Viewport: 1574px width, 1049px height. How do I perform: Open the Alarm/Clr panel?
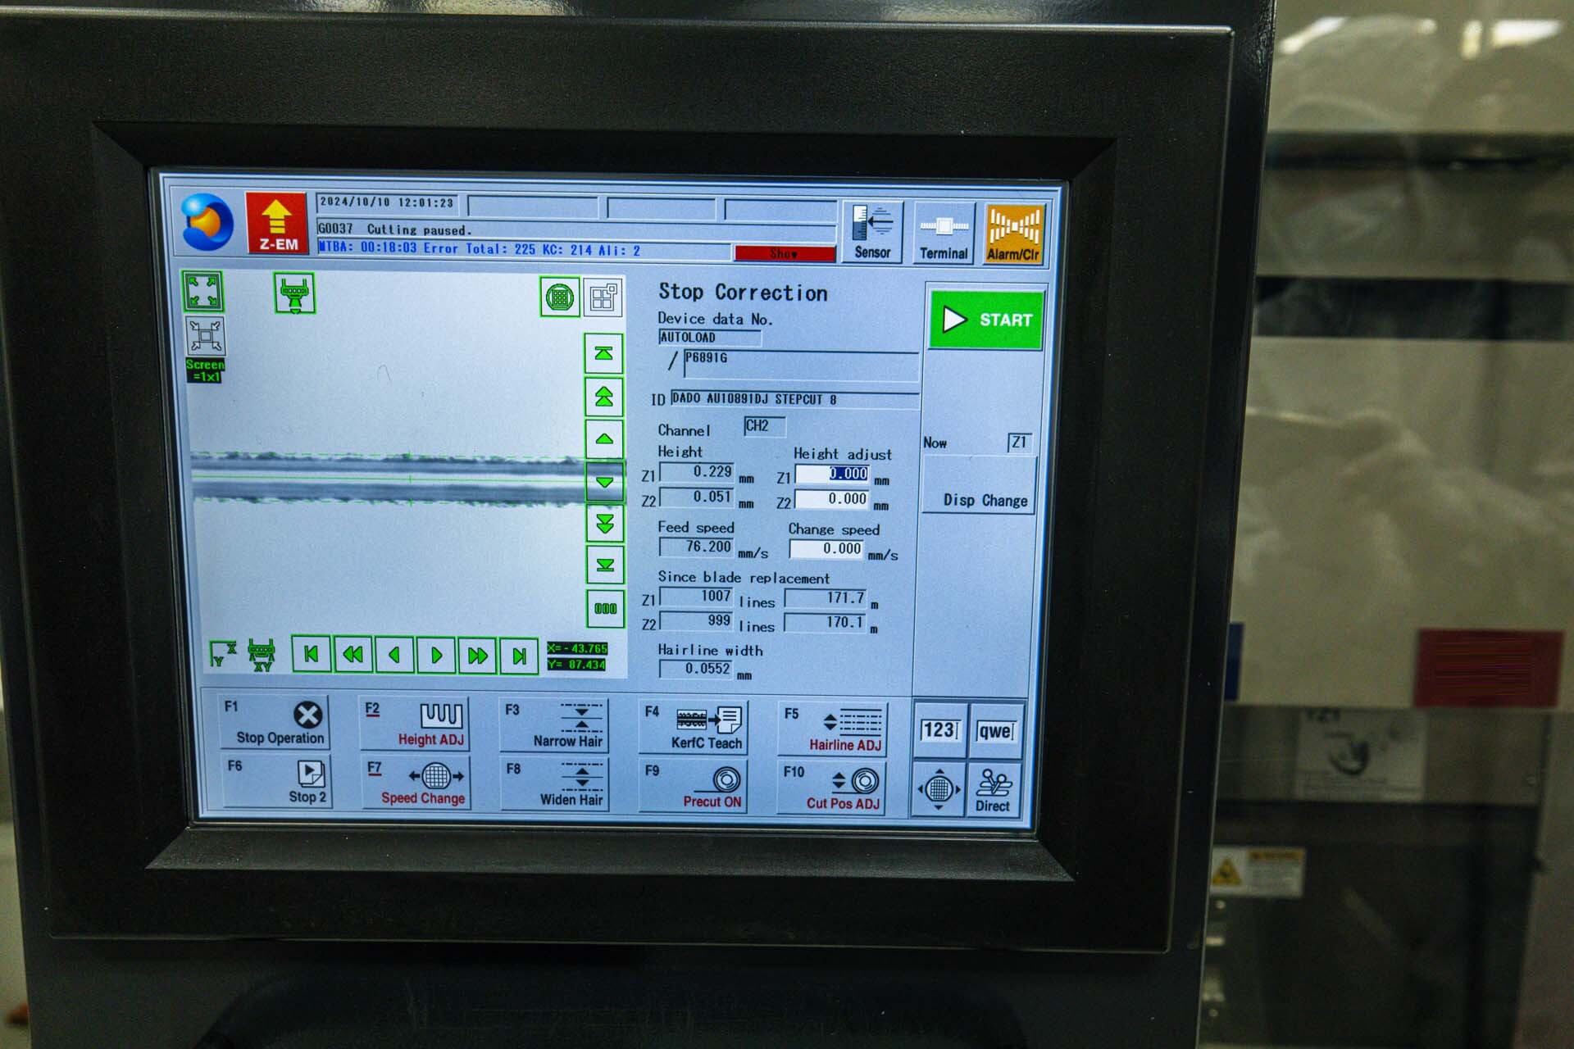pos(1011,229)
